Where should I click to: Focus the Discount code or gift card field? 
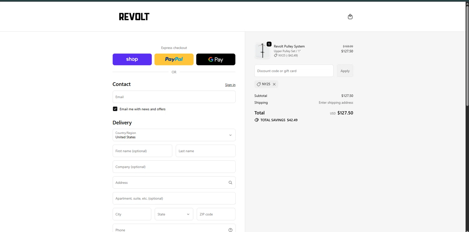294,71
